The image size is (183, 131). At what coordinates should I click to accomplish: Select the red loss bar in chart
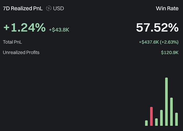point(151,116)
